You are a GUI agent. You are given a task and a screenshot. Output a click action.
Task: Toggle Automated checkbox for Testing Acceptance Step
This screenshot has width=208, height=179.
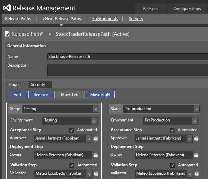72,130
